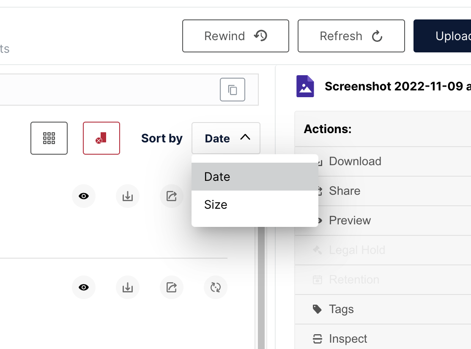Click the purple image file icon
Screen dimensions: 471x349
tap(305, 86)
